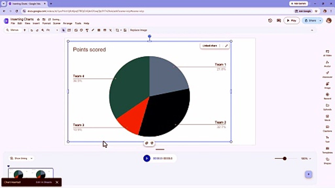Click the add scene plus button
The image size is (335, 188).
(309, 174)
